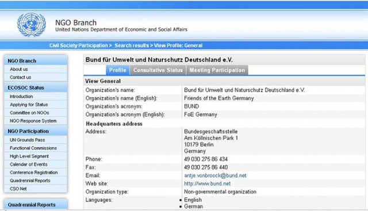Screen dimensions: 368x211
Task: Click the 'German' language entry
Action: tap(194, 206)
